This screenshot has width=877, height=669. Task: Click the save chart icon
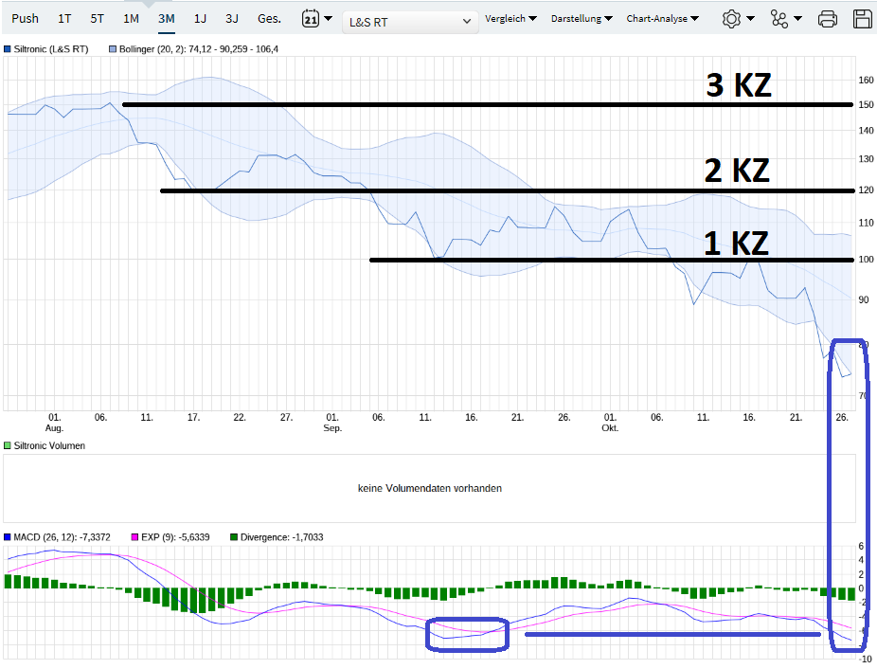(x=863, y=17)
